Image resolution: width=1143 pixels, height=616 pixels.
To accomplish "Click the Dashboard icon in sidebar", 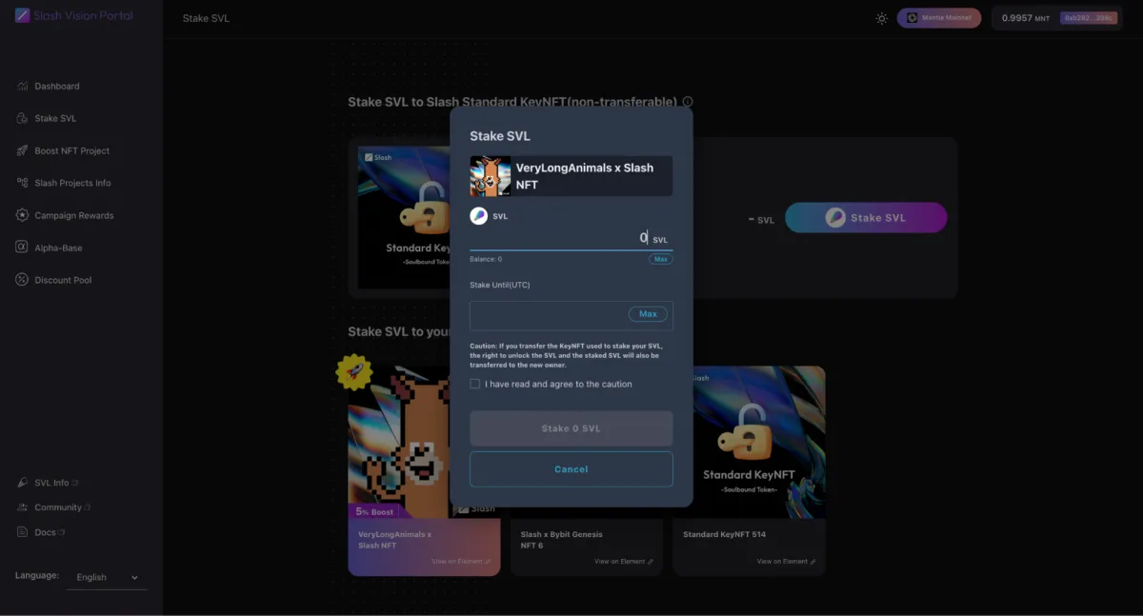I will click(x=22, y=87).
